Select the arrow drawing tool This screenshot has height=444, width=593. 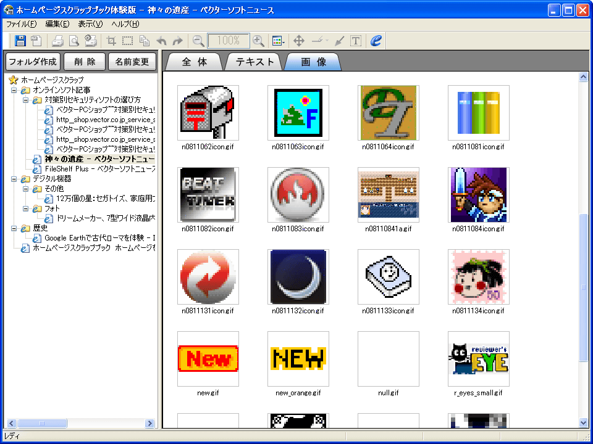339,41
